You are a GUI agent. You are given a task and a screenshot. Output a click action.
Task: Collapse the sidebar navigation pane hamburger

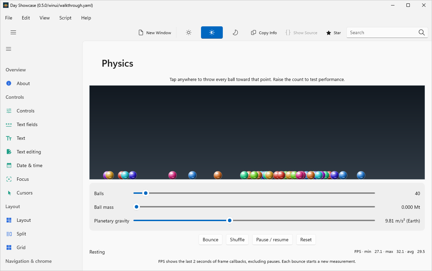(x=9, y=49)
